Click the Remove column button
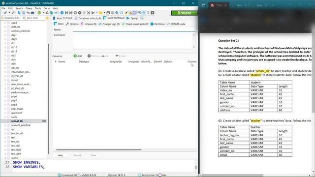The image size is (315, 177). click(x=94, y=56)
